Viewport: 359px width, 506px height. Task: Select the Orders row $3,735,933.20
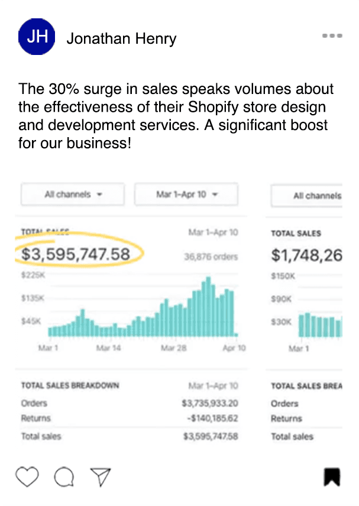click(210, 403)
